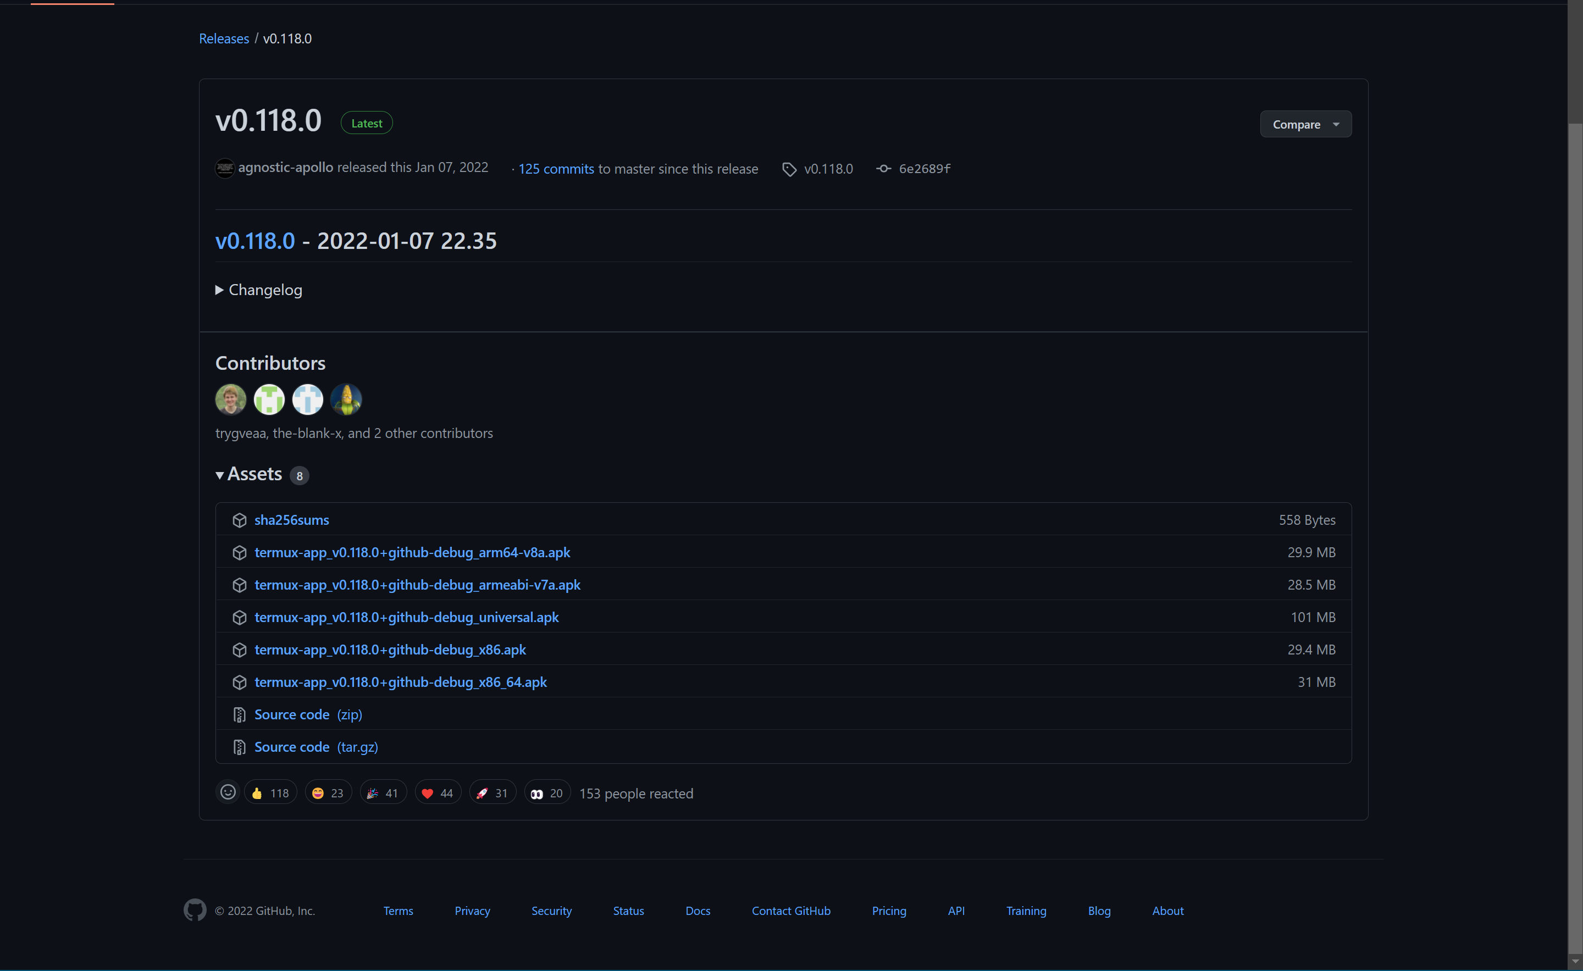
Task: Open the Releases breadcrumb link
Action: click(x=224, y=38)
